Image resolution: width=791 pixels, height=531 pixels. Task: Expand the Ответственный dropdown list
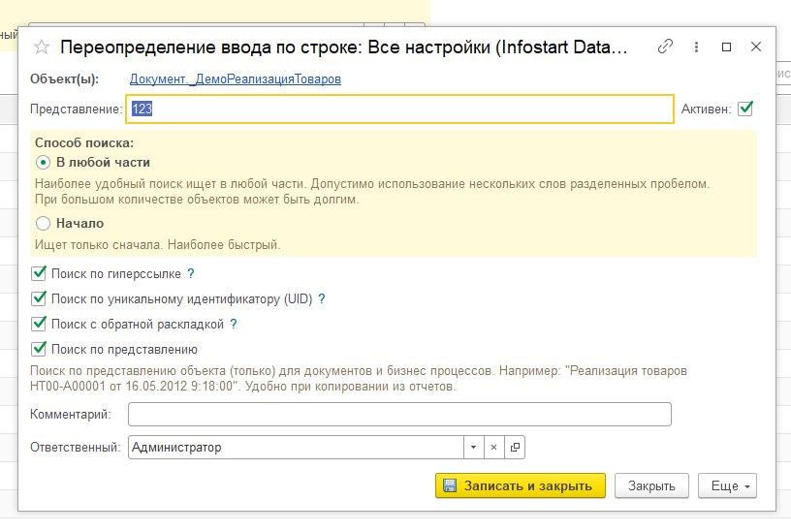tap(473, 448)
